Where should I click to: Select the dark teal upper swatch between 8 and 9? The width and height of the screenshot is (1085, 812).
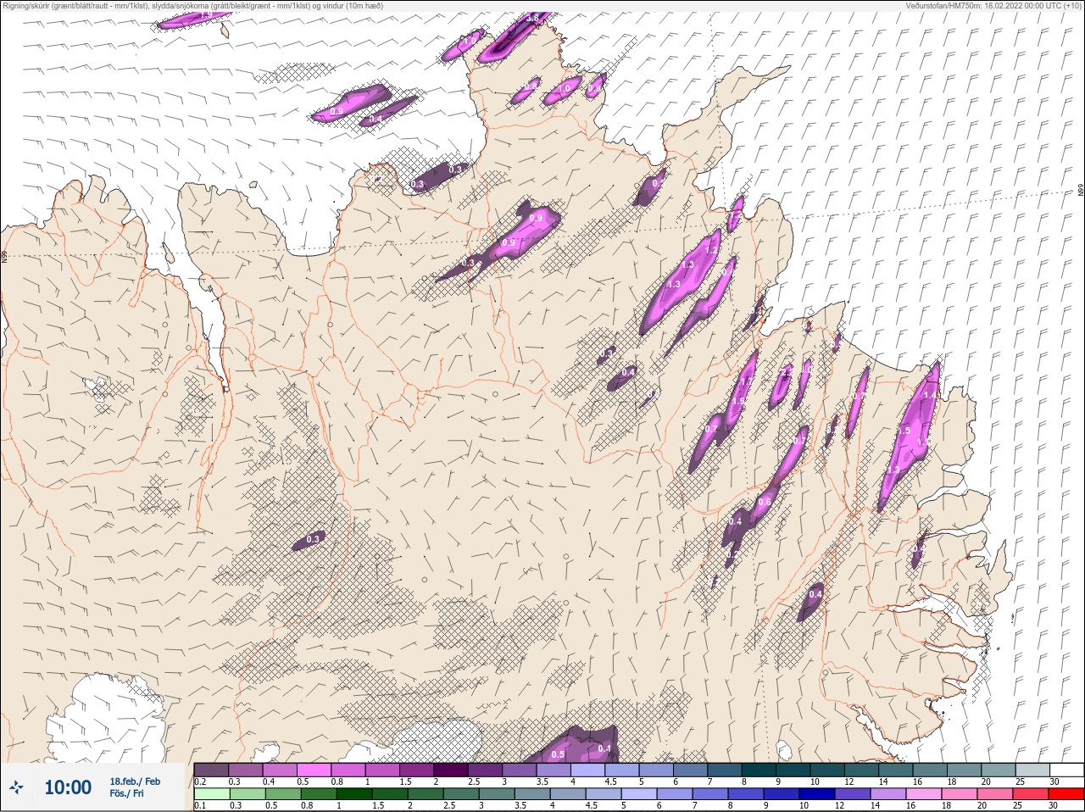pyautogui.click(x=759, y=770)
